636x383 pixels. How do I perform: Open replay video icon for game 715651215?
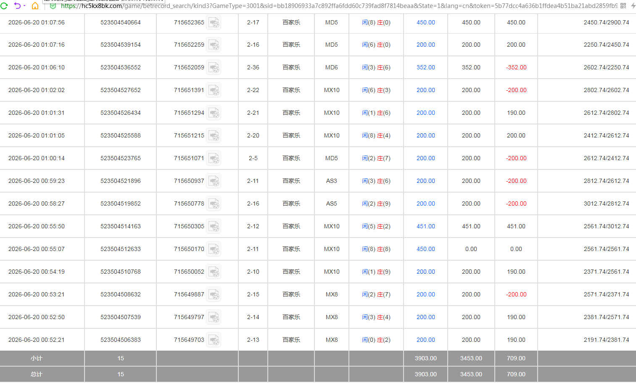214,135
